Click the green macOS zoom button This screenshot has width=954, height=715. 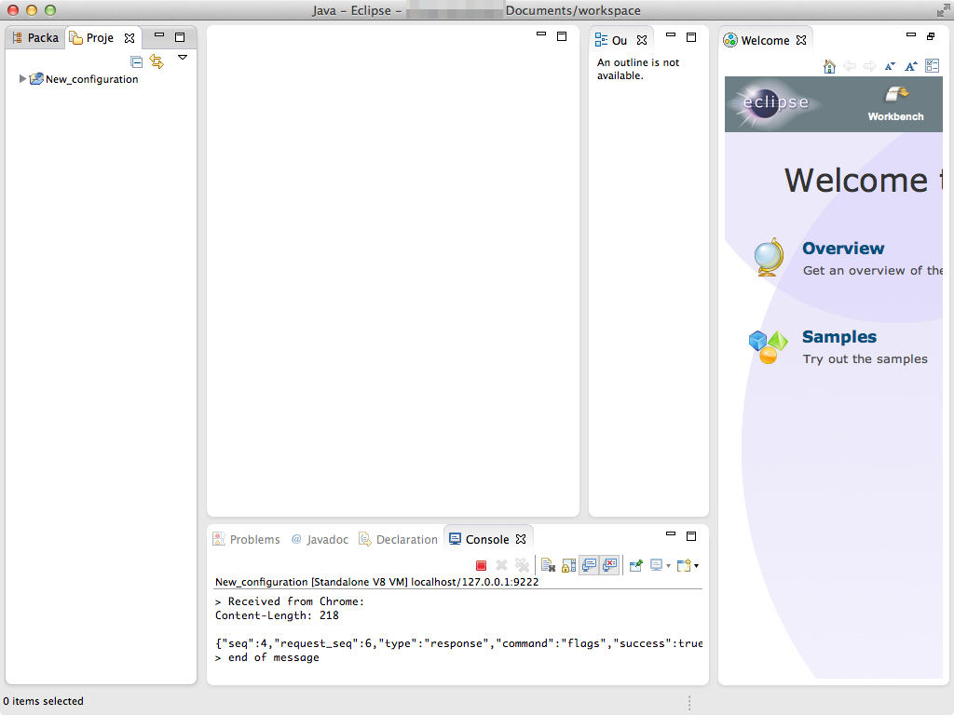coord(50,10)
